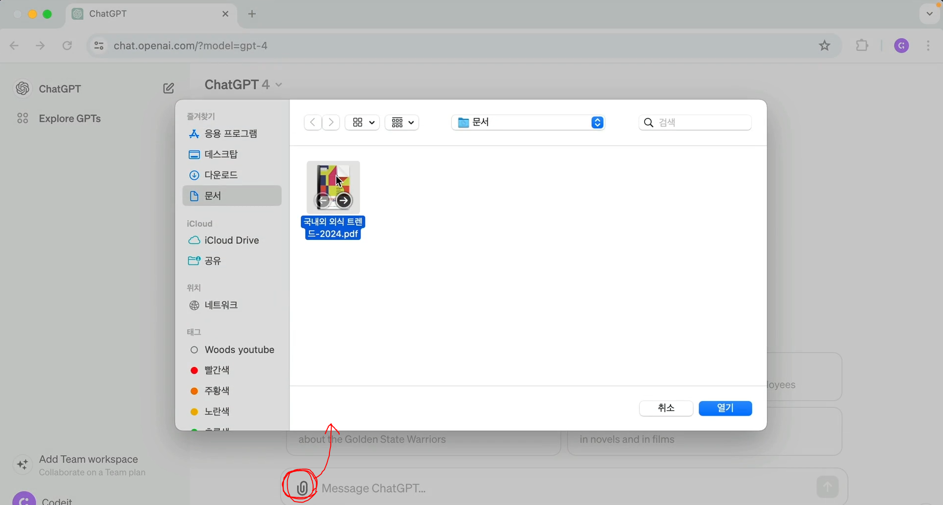The width and height of the screenshot is (943, 505).
Task: Click the Codeit user avatar
Action: coord(24,498)
